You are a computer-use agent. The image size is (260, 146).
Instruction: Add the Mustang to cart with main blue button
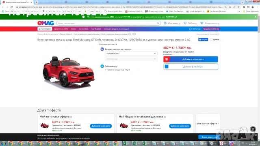tap(191, 59)
